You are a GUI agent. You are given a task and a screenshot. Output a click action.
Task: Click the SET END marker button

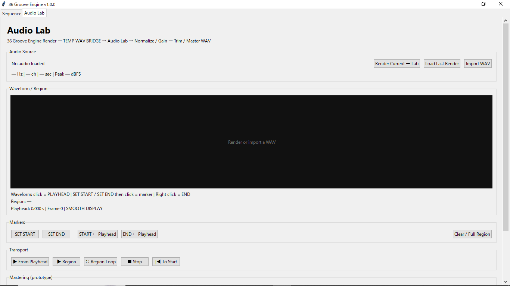point(56,234)
